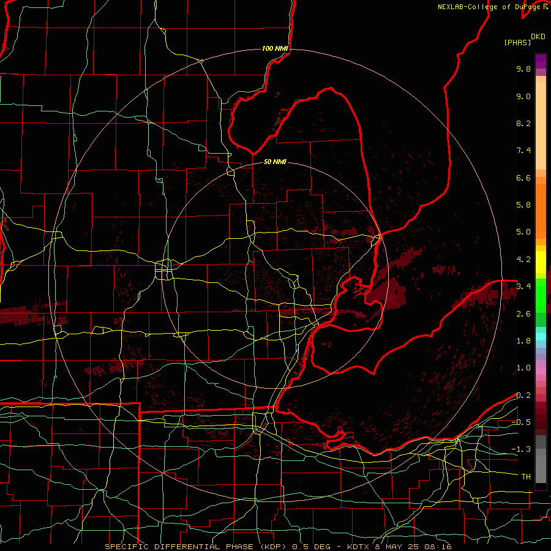Click the [PHAS] unit label
This screenshot has height=551, width=551.
click(x=517, y=42)
